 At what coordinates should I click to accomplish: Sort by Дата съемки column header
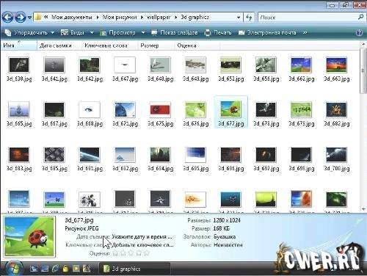(x=56, y=46)
